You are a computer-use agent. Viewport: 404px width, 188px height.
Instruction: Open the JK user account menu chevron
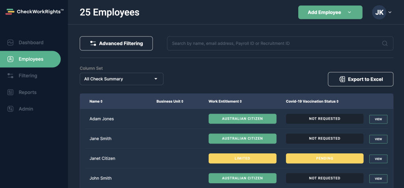[390, 12]
